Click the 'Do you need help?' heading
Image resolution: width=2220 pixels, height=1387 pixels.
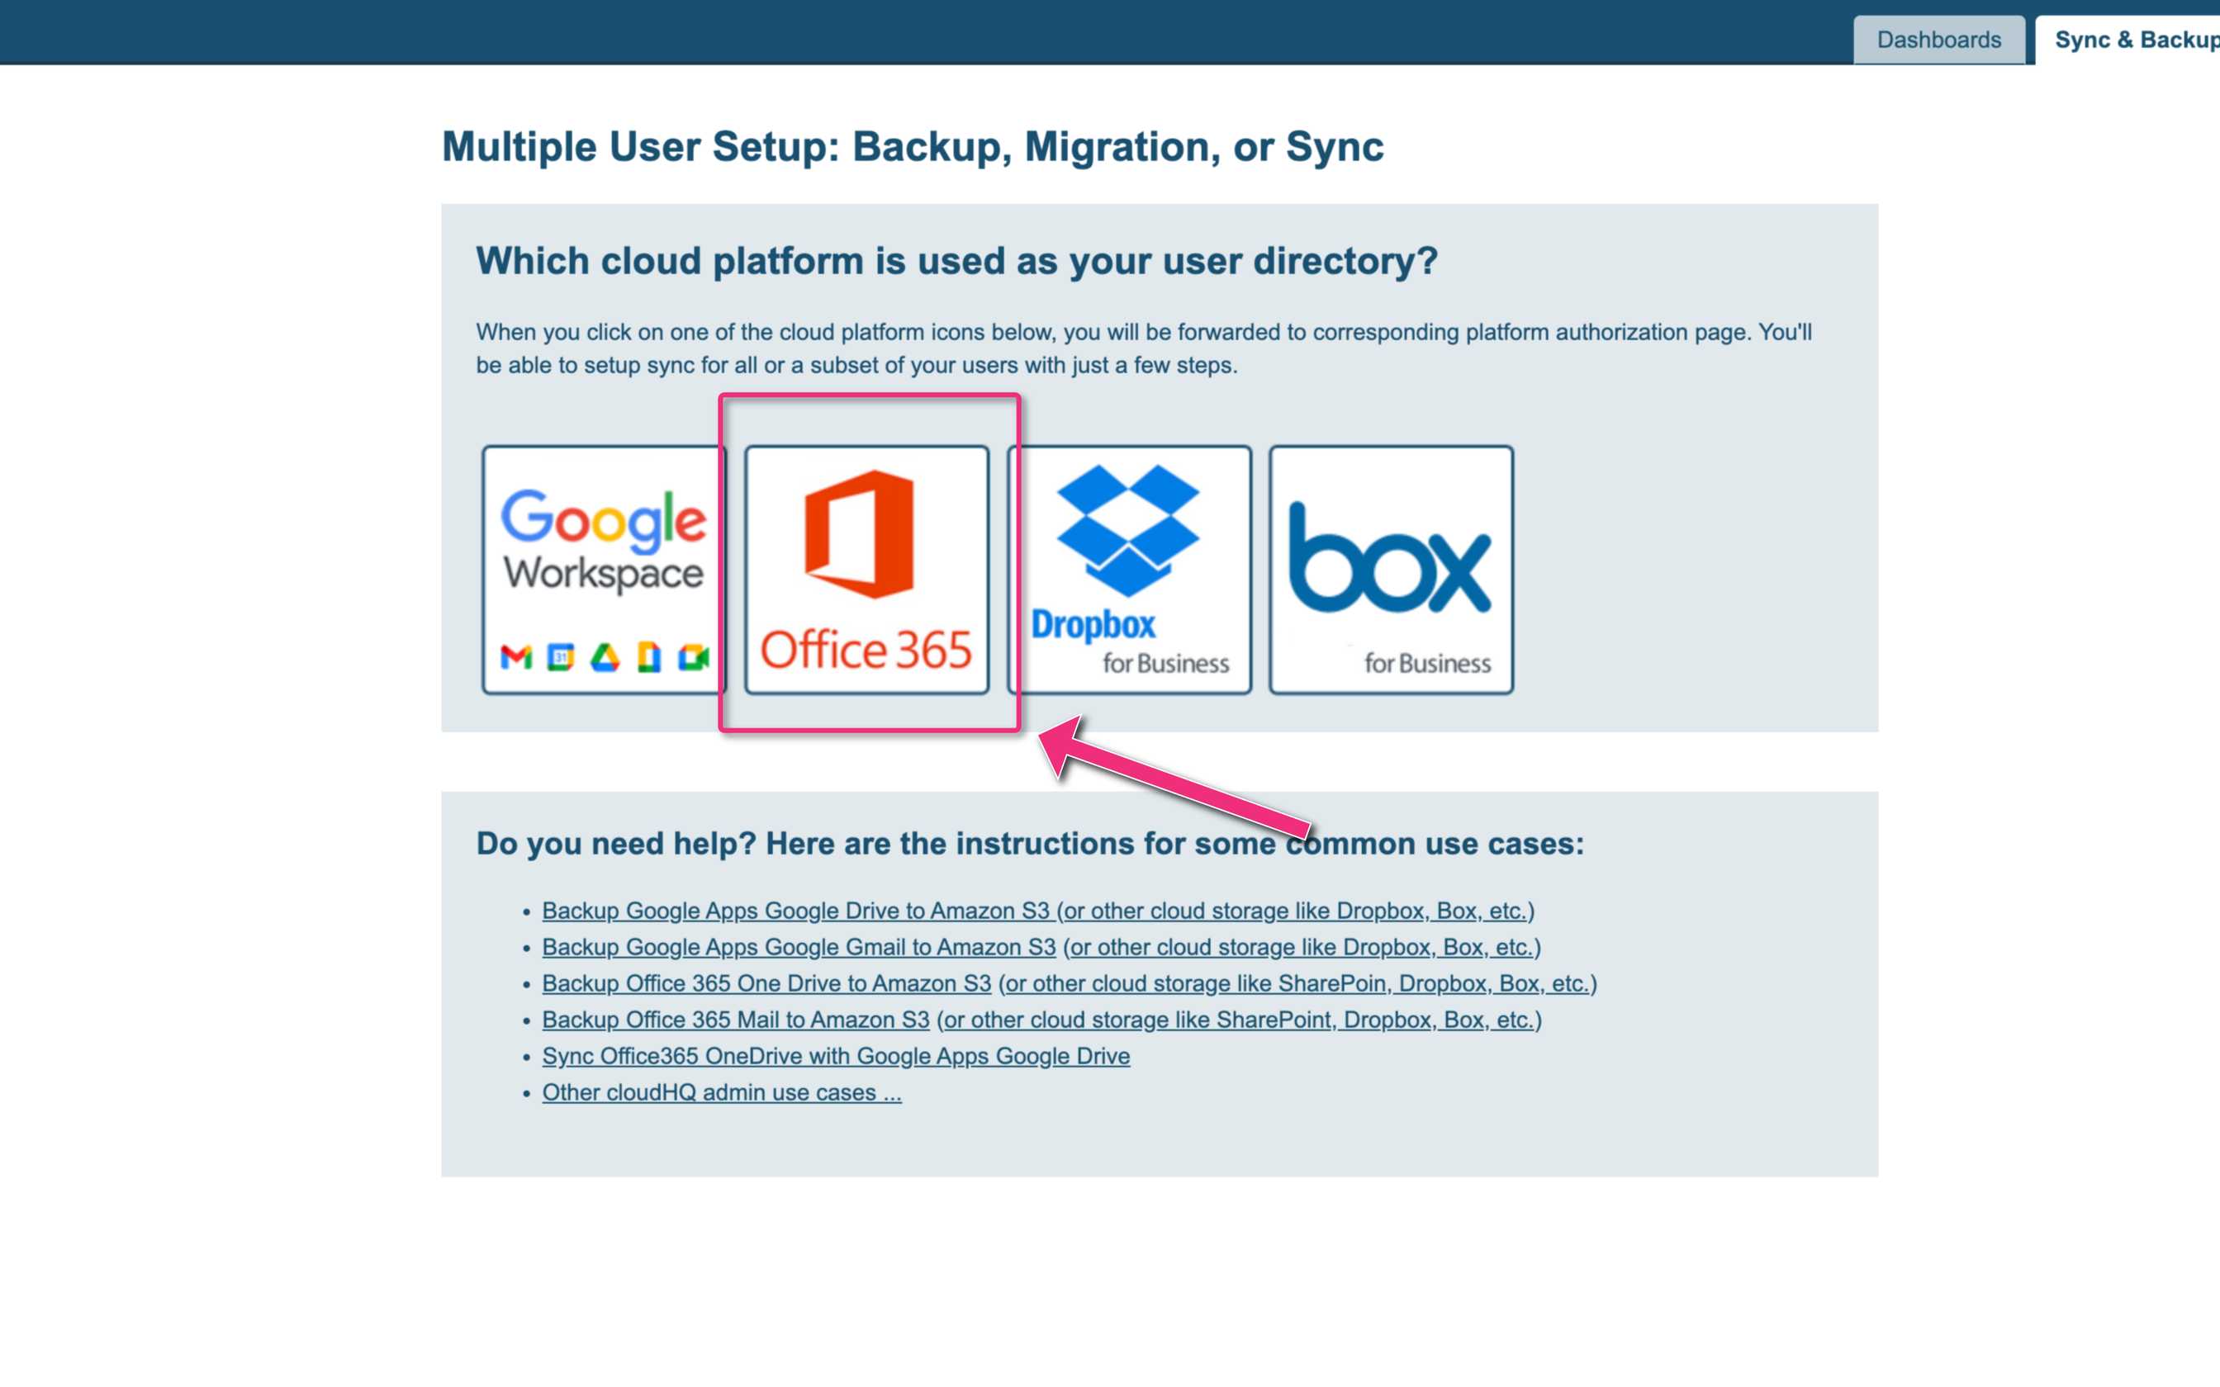click(1030, 843)
